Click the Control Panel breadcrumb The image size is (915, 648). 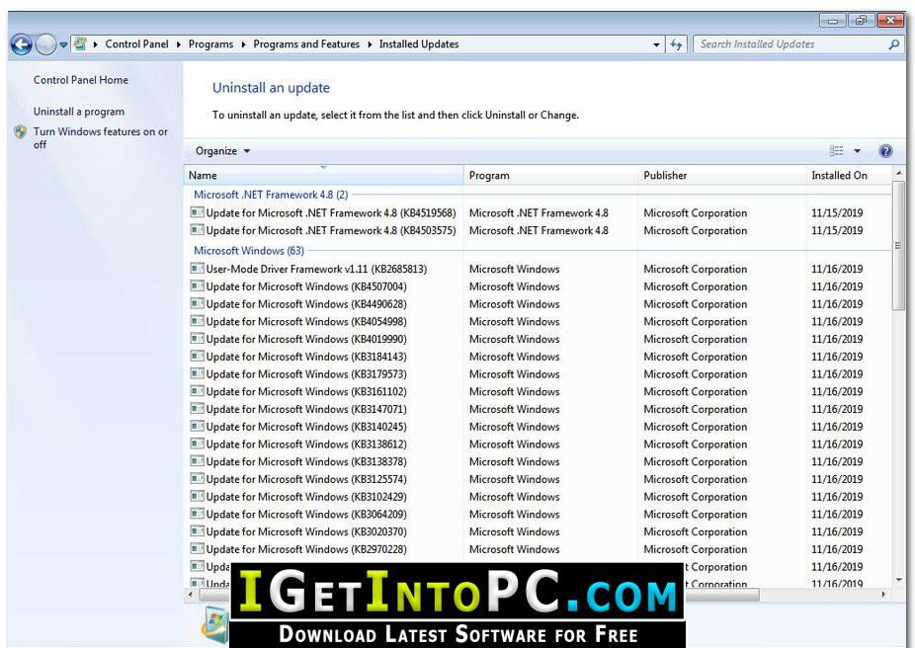coord(136,44)
